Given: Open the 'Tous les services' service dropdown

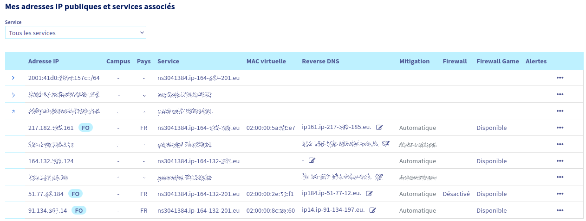Looking at the screenshot, I should point(76,33).
